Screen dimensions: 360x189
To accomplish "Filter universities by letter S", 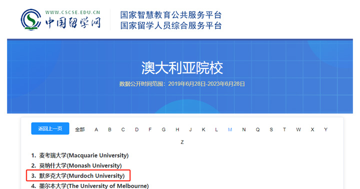I will click(x=271, y=129).
